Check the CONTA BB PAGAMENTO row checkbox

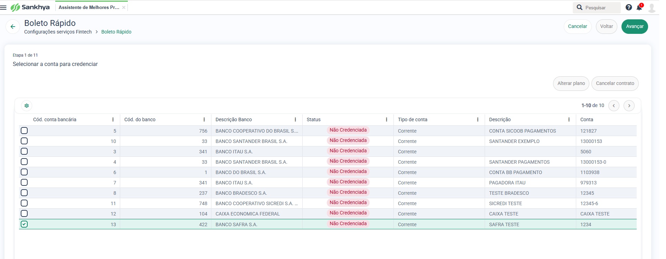pyautogui.click(x=24, y=172)
